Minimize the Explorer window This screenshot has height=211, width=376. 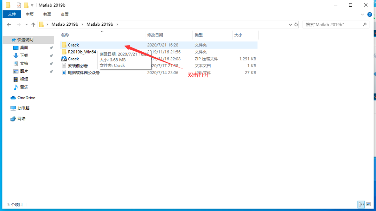coord(336,5)
